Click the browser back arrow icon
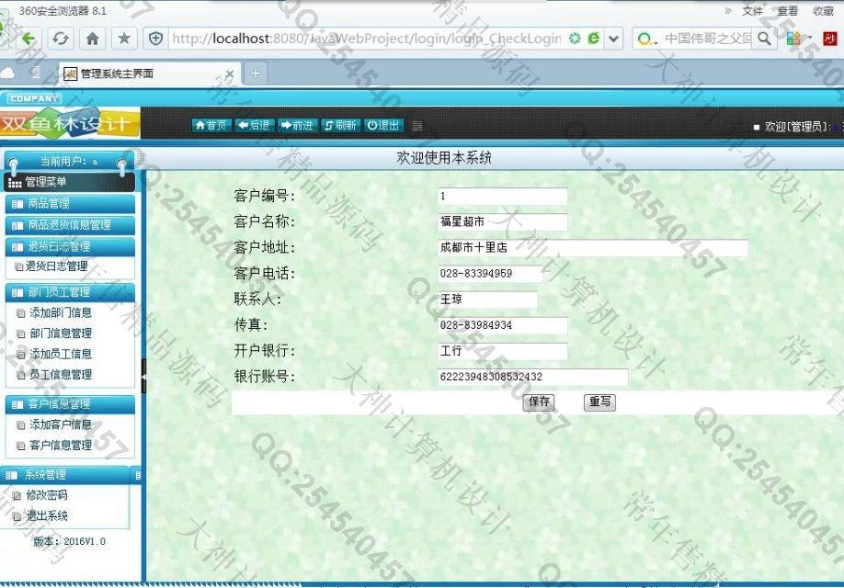The width and height of the screenshot is (844, 588). coord(29,39)
